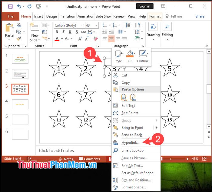Image resolution: width=212 pixels, height=192 pixels.
Task: Click Decrease Font Size icon
Action: coord(87,39)
